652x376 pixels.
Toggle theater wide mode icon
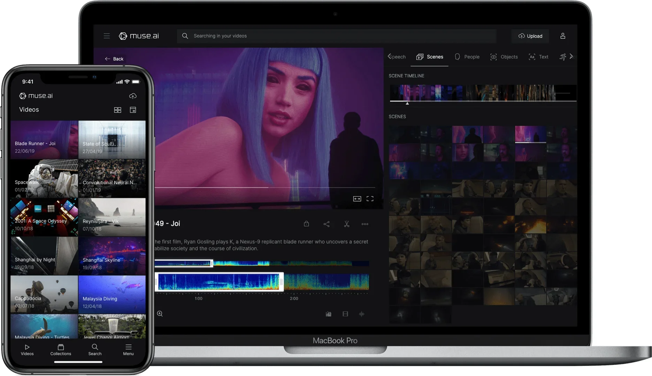point(357,199)
